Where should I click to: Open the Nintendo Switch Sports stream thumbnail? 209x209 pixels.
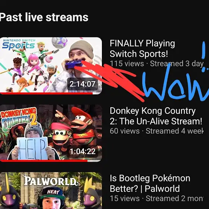click(x=51, y=66)
